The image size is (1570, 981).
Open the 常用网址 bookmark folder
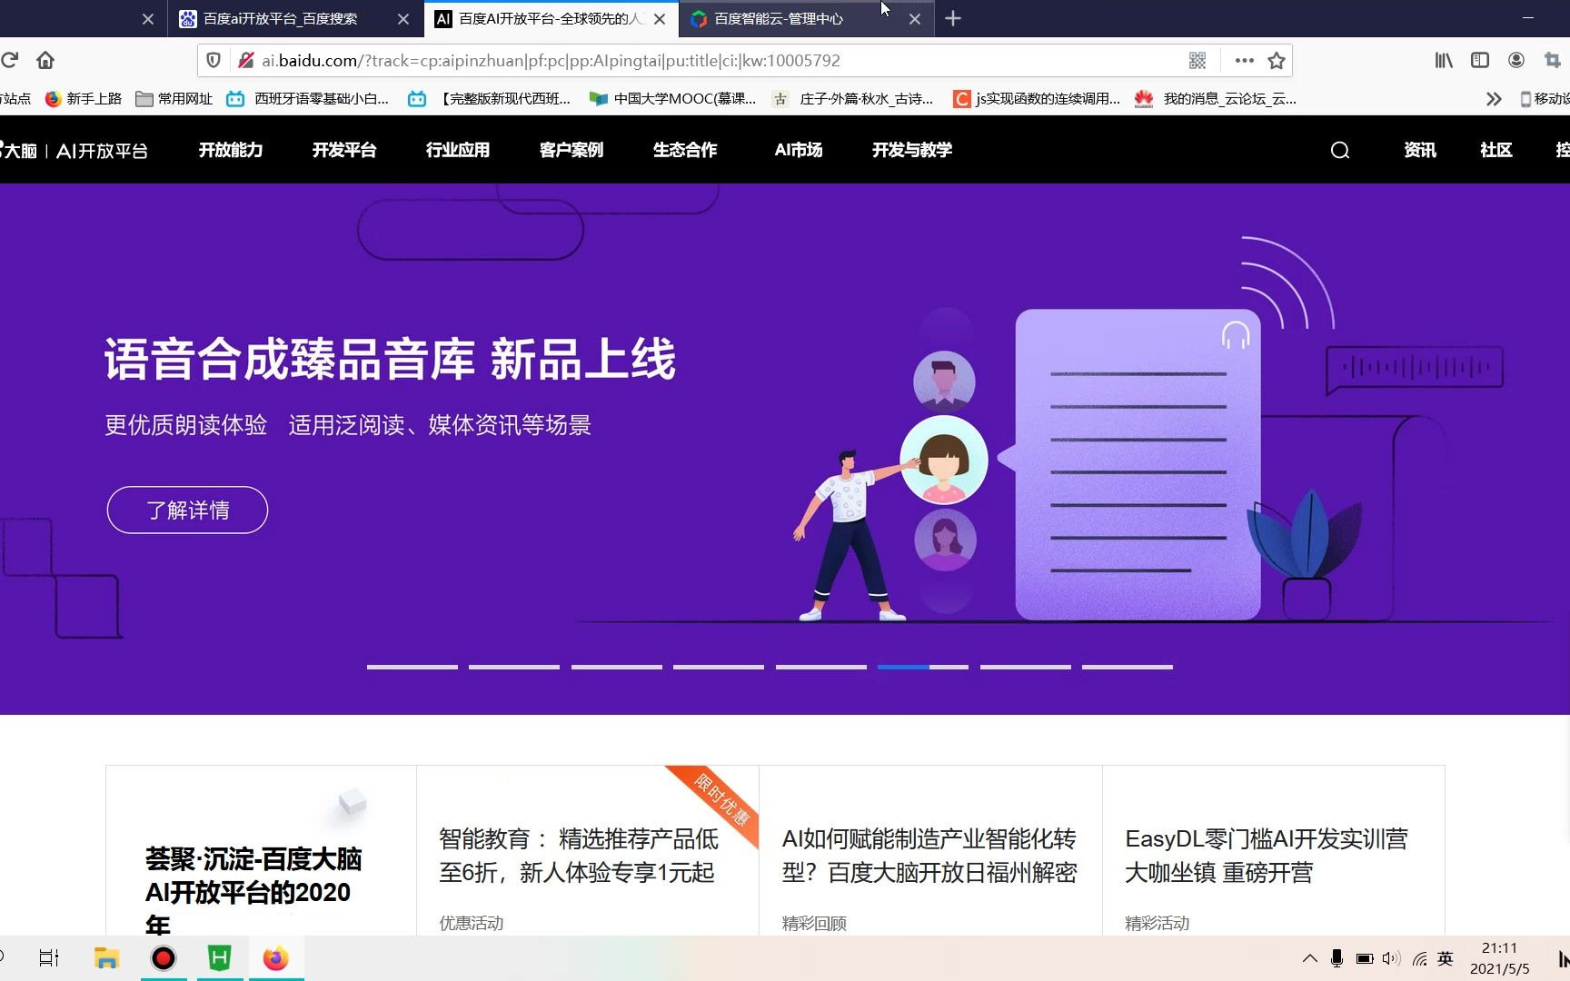point(174,98)
